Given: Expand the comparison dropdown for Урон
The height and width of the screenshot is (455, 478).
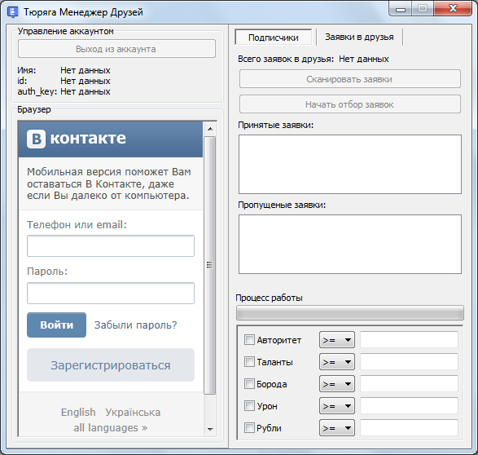Looking at the screenshot, I should click(x=337, y=405).
